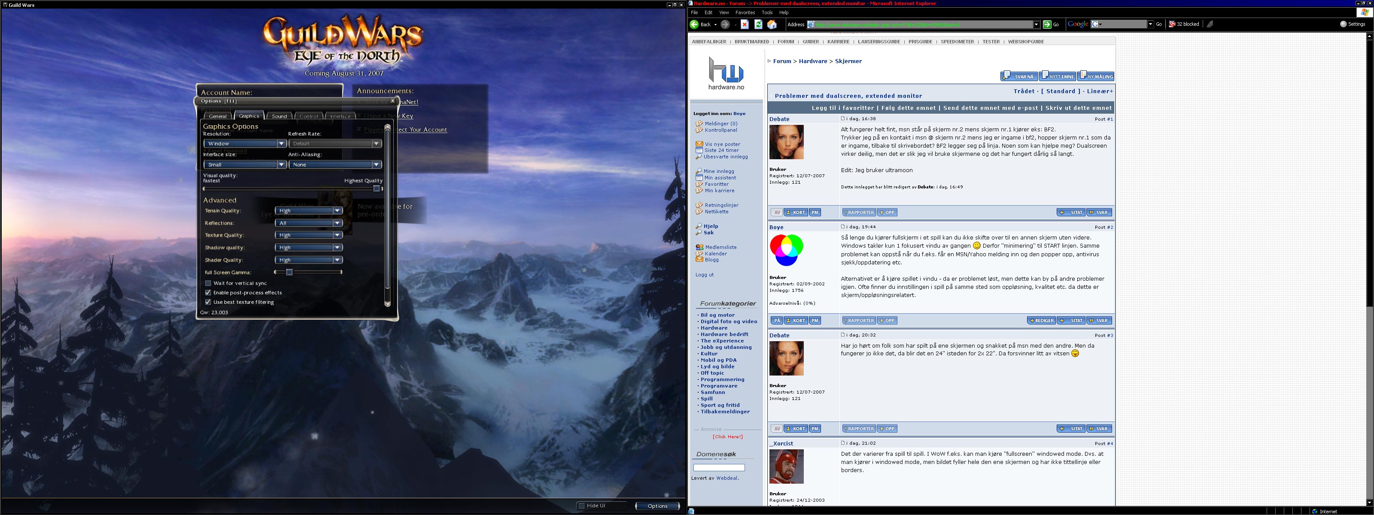This screenshot has height=515, width=1374.
Task: Click RAPPORTER on post #3
Action: coord(859,429)
